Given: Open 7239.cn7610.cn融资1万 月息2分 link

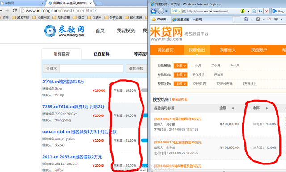Looking at the screenshot, I should point(73,107).
